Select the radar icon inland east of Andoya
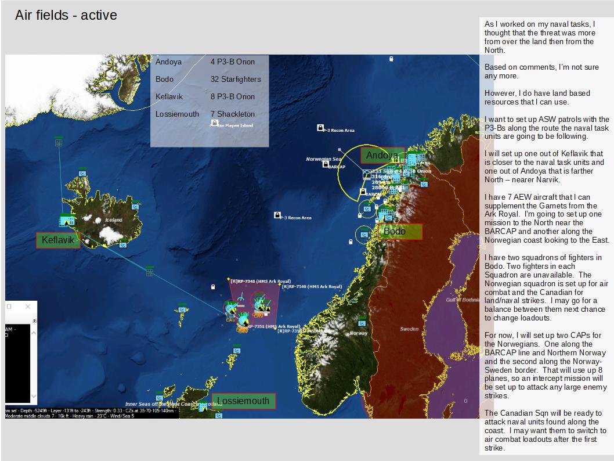 coord(424,183)
